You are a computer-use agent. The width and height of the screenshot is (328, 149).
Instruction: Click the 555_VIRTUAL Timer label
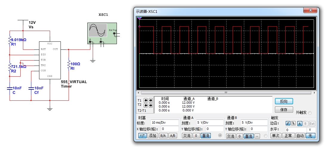coord(74,84)
